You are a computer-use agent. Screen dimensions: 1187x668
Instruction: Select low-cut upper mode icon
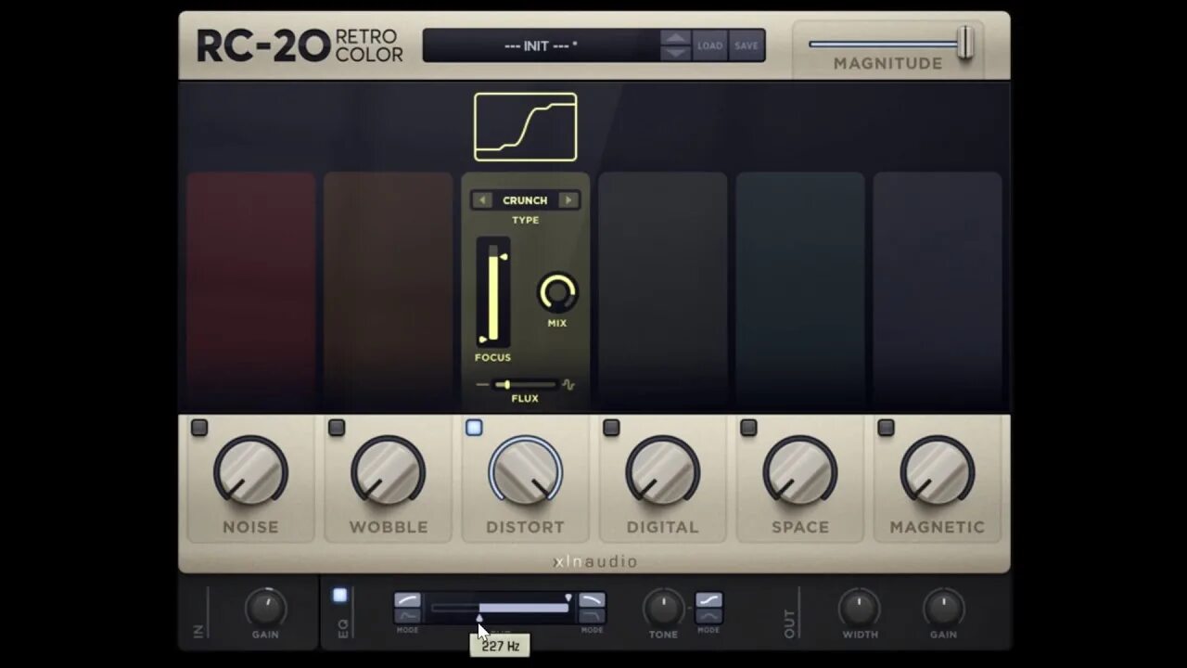(408, 600)
